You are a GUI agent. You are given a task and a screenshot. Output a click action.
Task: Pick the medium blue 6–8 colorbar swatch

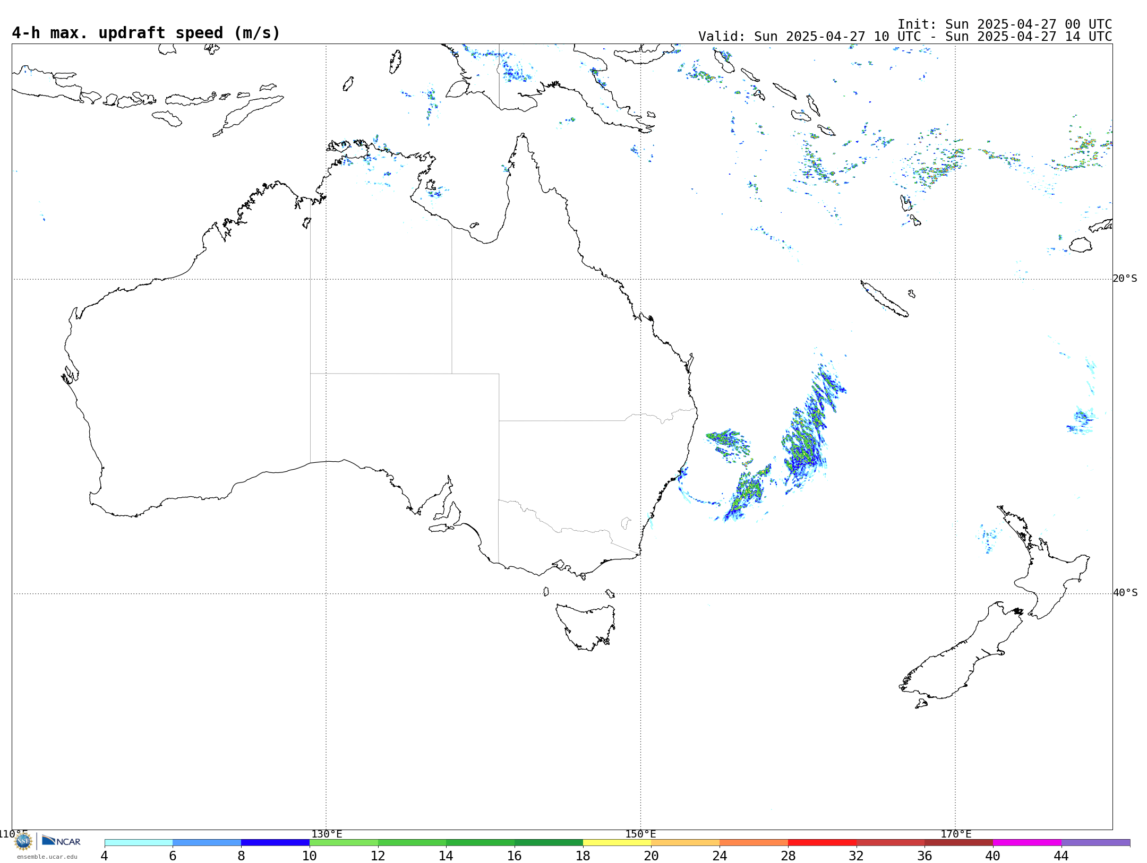pyautogui.click(x=207, y=843)
